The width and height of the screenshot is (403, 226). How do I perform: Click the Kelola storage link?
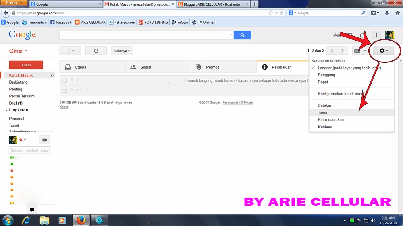(x=64, y=107)
